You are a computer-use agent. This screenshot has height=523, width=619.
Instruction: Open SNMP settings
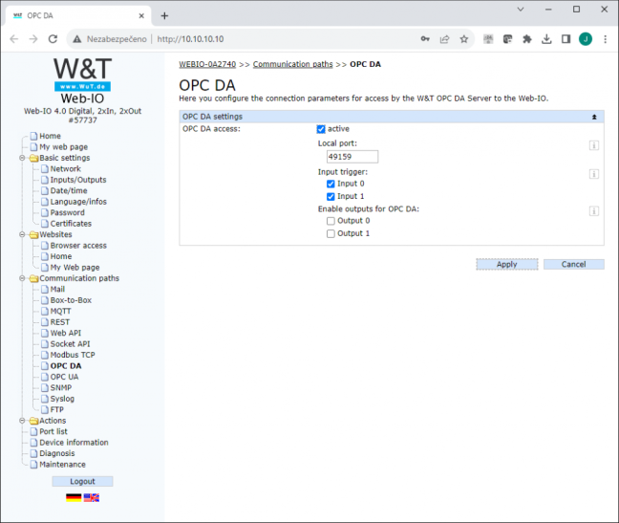coord(61,387)
